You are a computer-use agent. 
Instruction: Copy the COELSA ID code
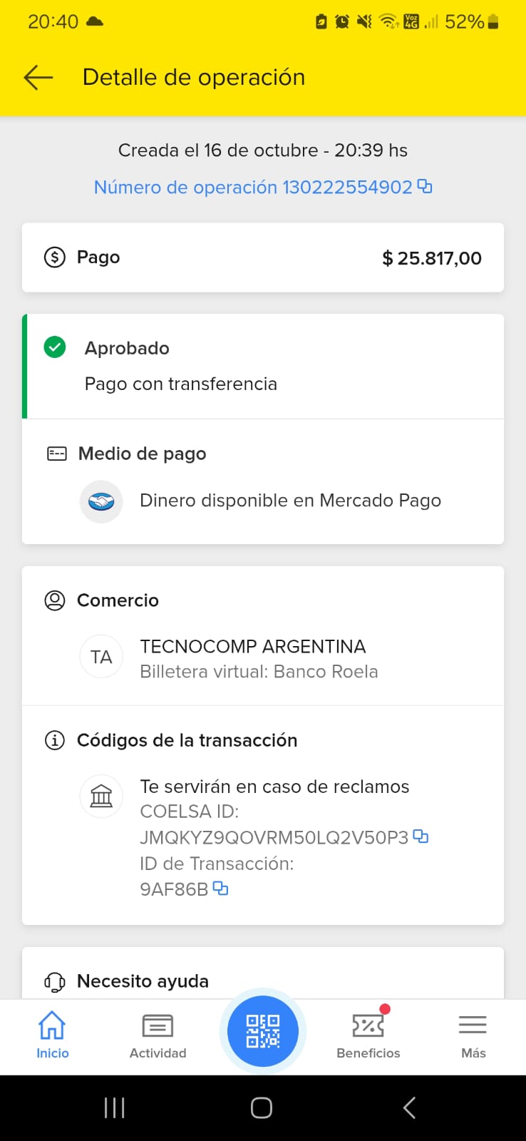tap(421, 836)
